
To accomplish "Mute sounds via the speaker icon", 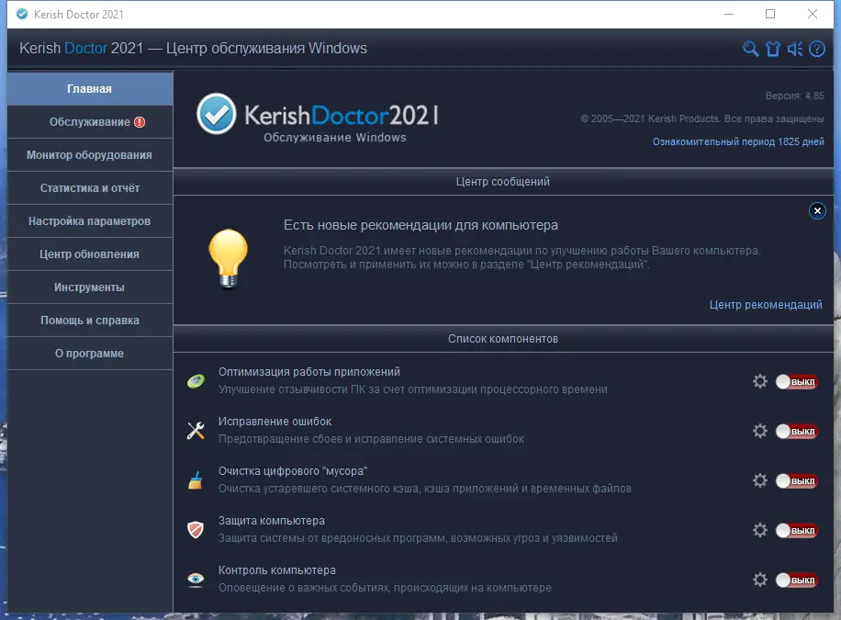I will coord(795,49).
